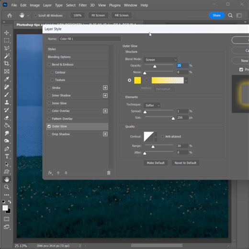249x249 pixels.
Task: Open the Plugins menu
Action: (115, 5)
